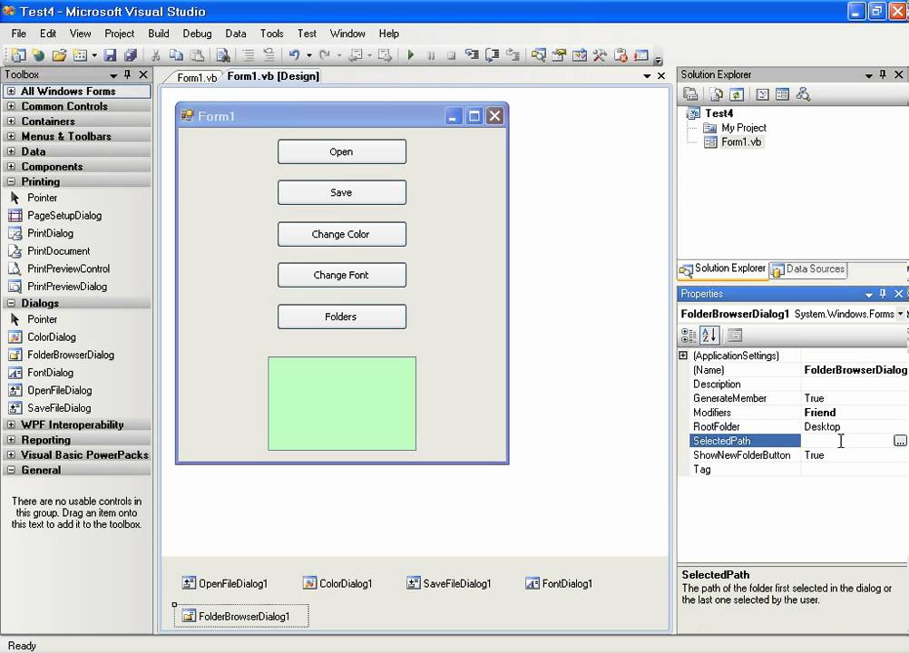Viewport: 909px width, 653px height.
Task: Toggle auto-hide pin on Solution Explorer
Action: tap(883, 74)
